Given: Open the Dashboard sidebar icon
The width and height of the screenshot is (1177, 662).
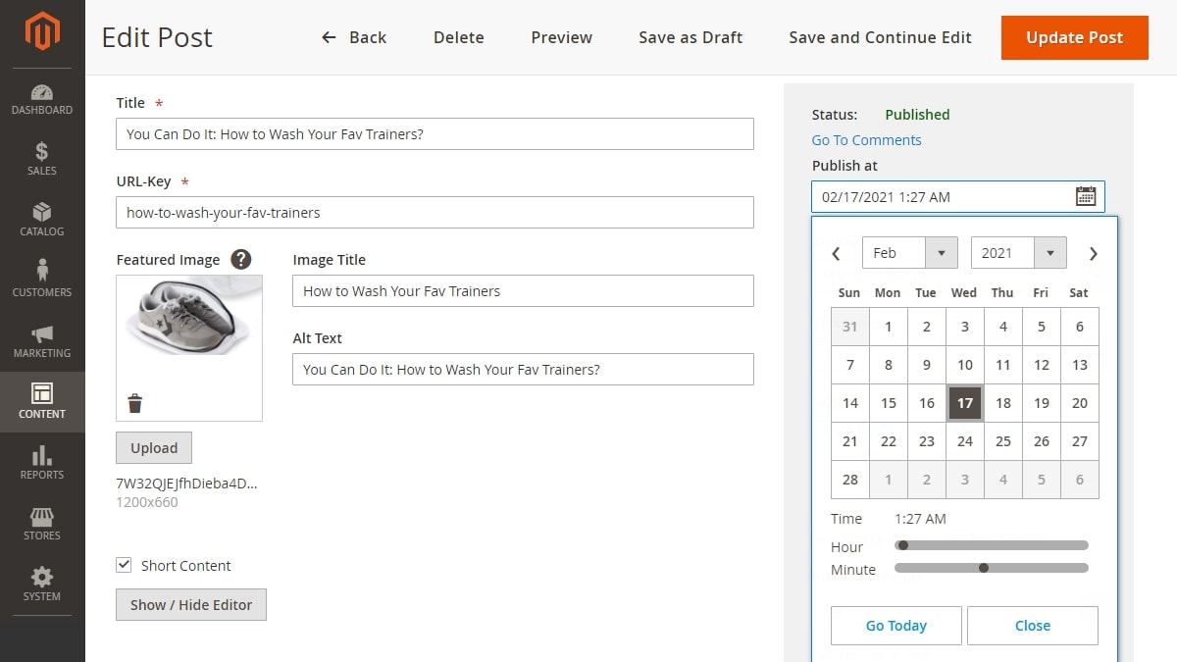Looking at the screenshot, I should pyautogui.click(x=42, y=99).
